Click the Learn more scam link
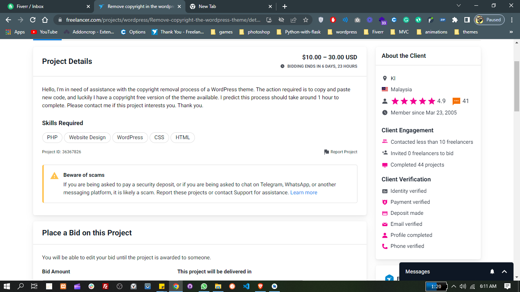 click(303, 192)
